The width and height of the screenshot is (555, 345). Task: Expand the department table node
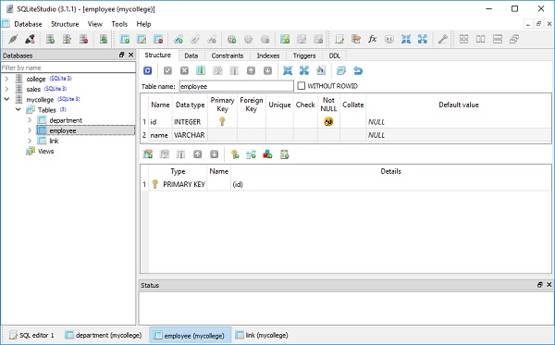point(30,120)
